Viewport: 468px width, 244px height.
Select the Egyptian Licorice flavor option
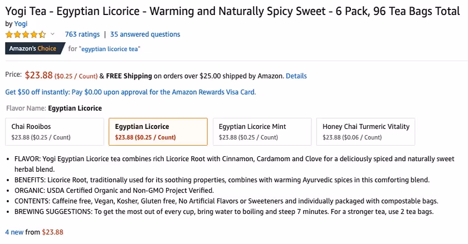[x=158, y=132]
